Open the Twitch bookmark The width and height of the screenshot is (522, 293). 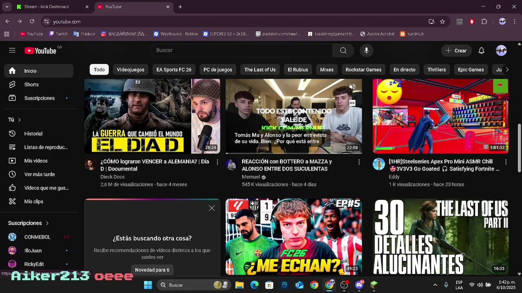pyautogui.click(x=58, y=34)
